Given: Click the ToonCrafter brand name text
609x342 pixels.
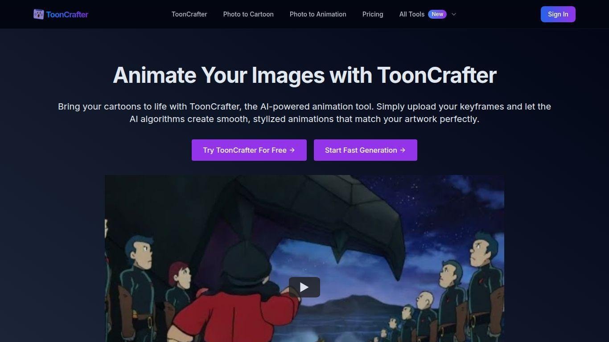Looking at the screenshot, I should coord(67,15).
